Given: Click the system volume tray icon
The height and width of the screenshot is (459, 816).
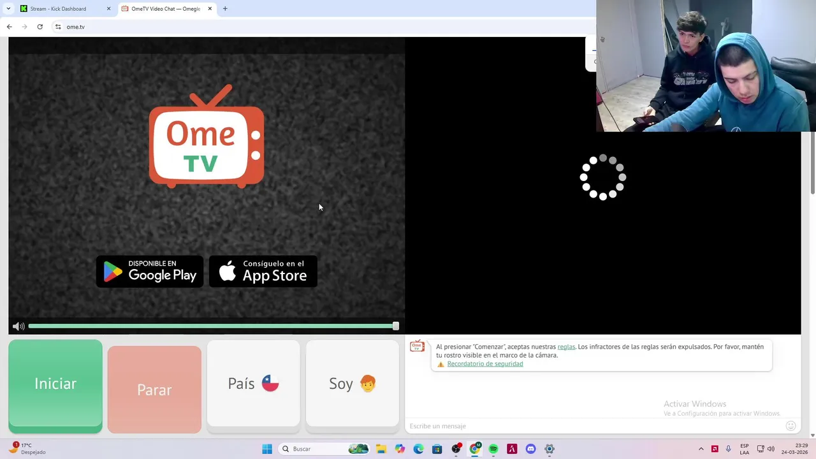Looking at the screenshot, I should point(771,449).
